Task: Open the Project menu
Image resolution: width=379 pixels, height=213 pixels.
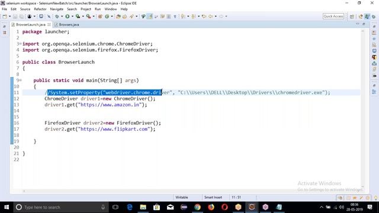Action: [86, 9]
